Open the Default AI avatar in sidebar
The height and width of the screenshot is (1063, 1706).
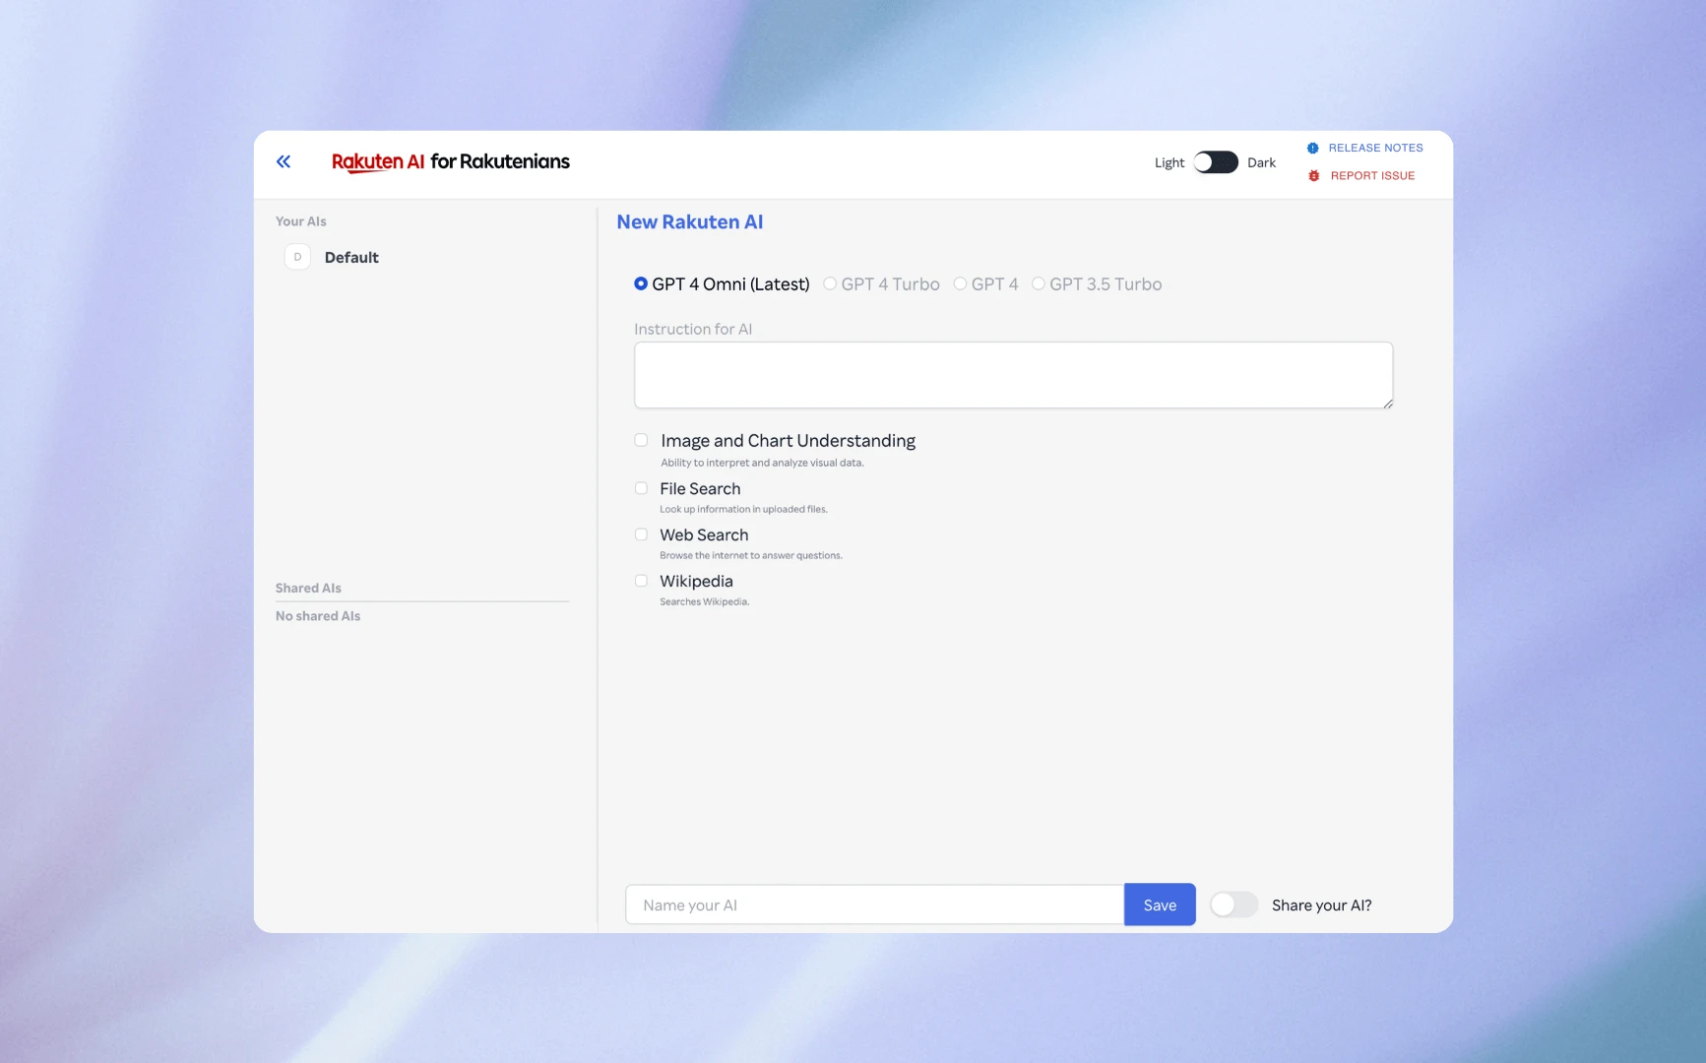pos(296,257)
